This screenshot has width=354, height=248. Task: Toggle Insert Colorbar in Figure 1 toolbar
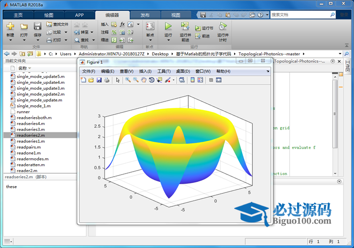(x=193, y=80)
